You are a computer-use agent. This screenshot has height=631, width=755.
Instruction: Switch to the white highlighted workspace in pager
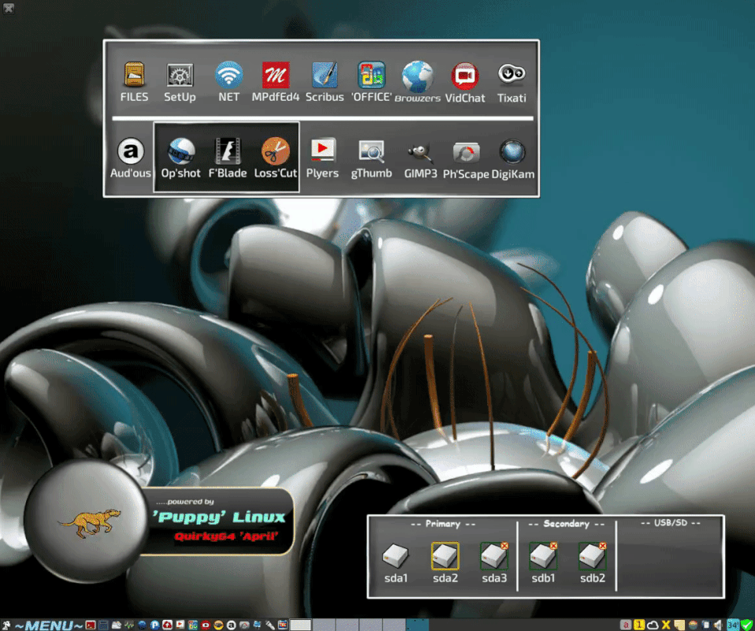click(x=300, y=625)
